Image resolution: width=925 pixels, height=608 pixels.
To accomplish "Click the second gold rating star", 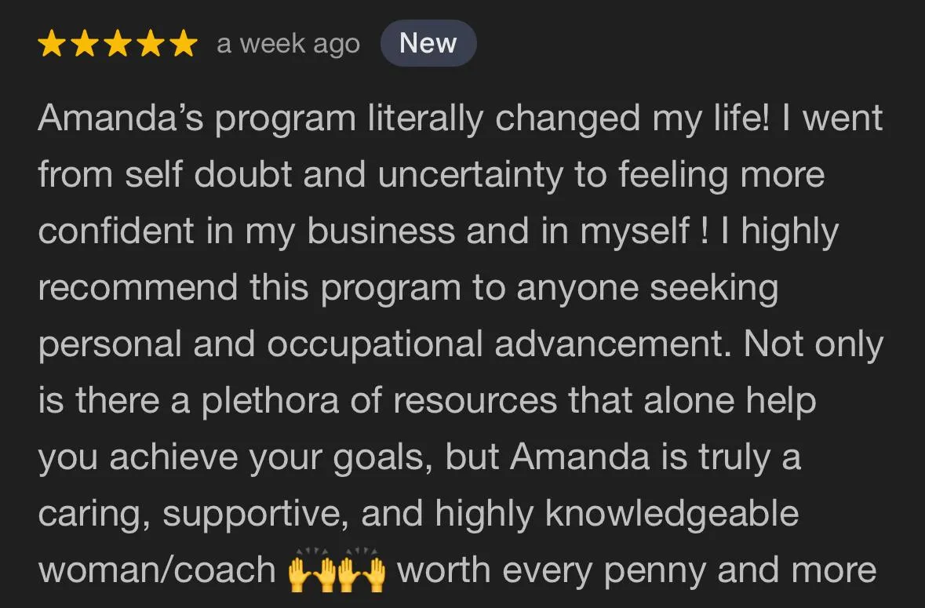I will coord(85,44).
